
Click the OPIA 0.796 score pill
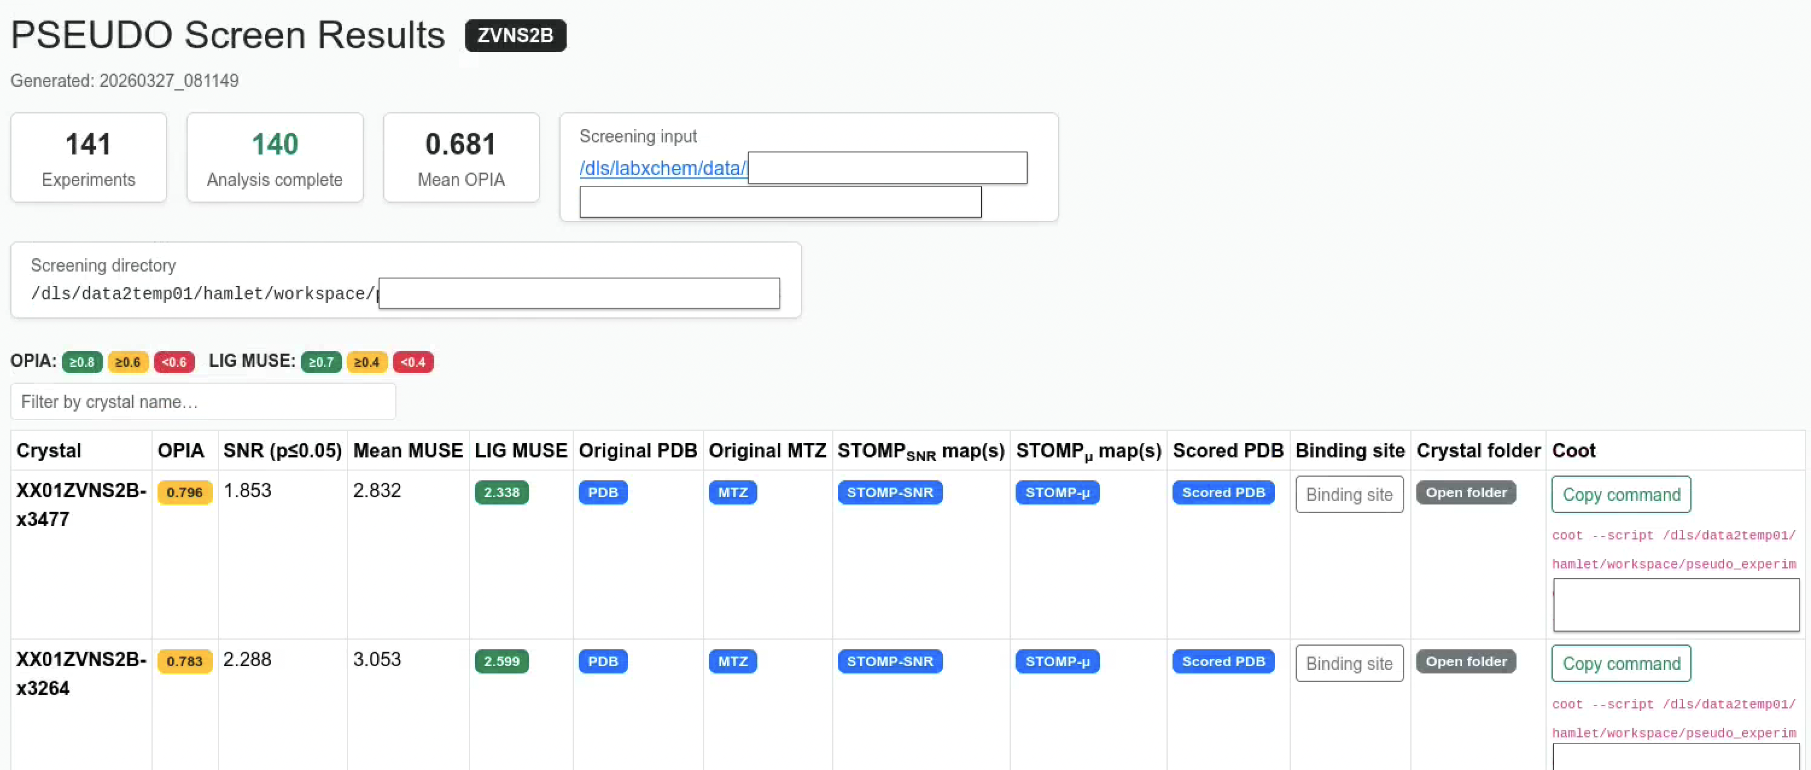184,492
